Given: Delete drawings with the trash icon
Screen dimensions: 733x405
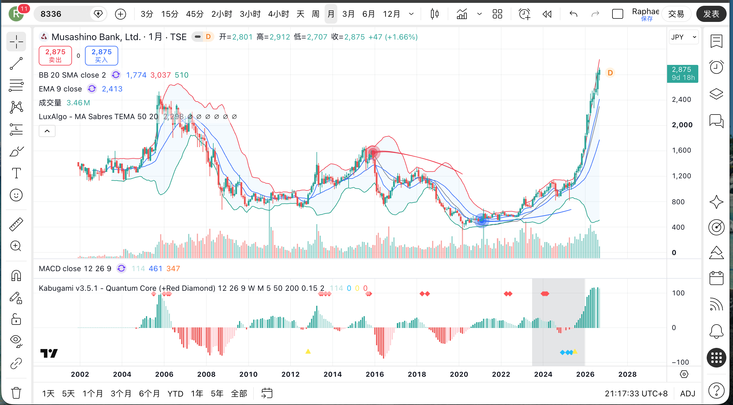Looking at the screenshot, I should pyautogui.click(x=16, y=393).
